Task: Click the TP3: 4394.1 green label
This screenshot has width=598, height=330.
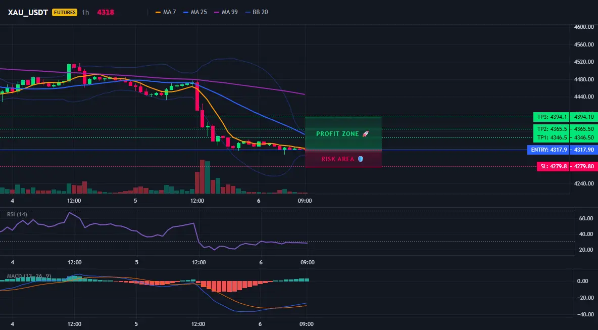Action: [x=552, y=117]
